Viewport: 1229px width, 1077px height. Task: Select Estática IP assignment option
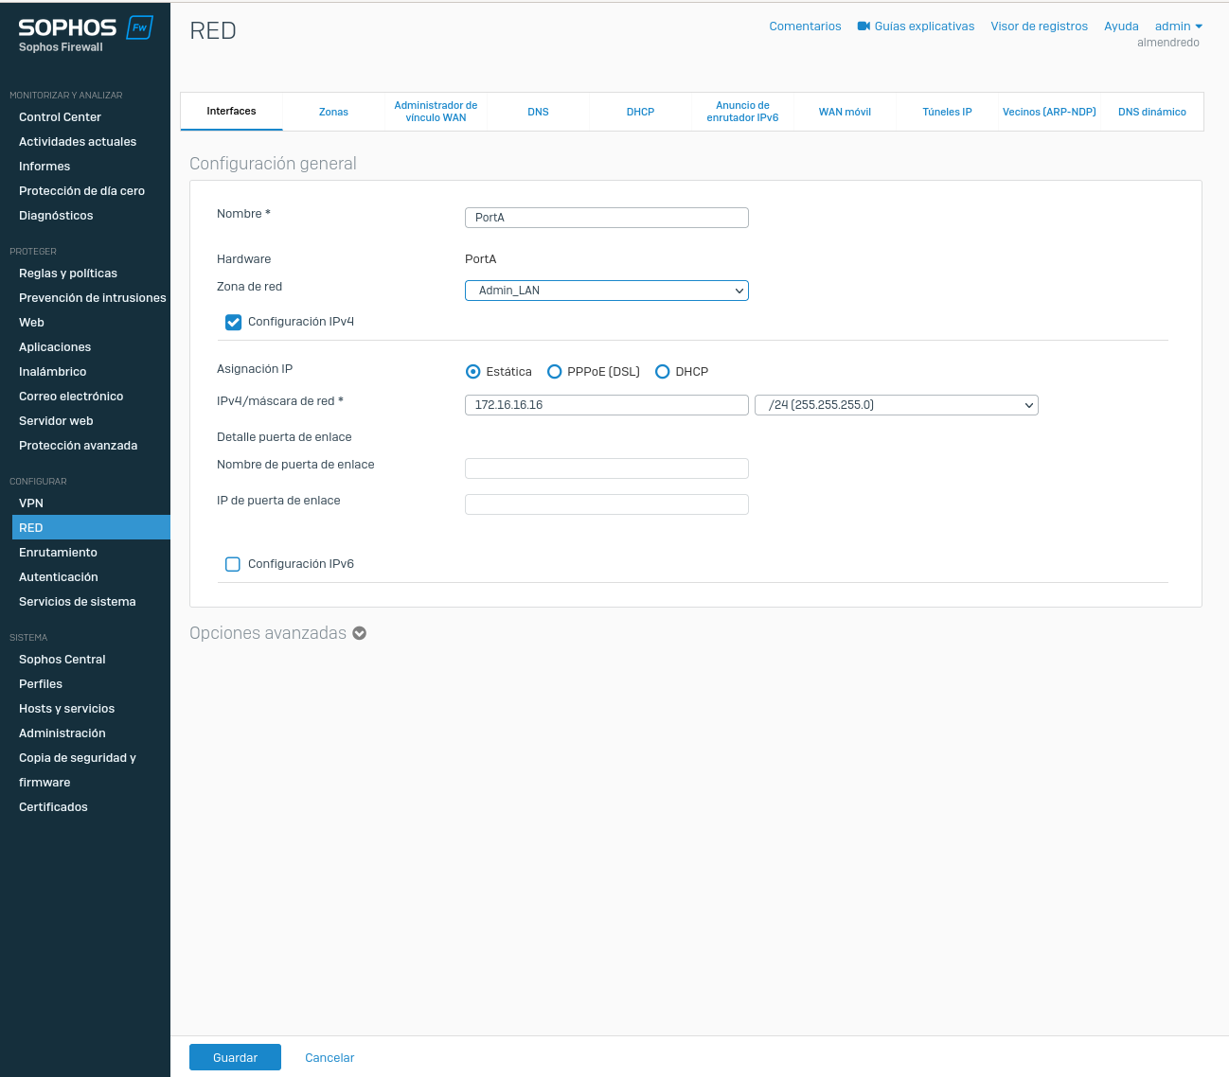(x=473, y=372)
